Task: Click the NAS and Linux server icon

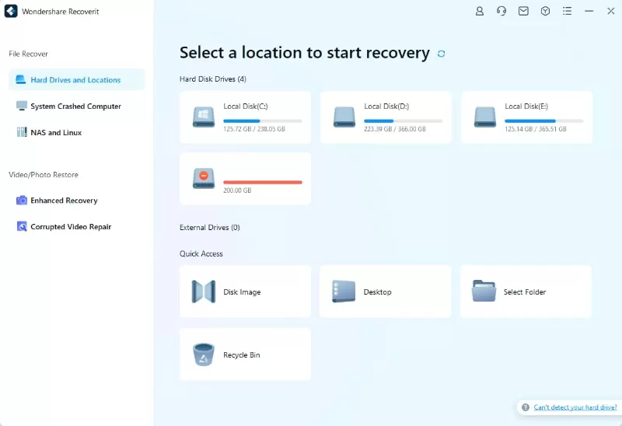Action: coord(22,132)
